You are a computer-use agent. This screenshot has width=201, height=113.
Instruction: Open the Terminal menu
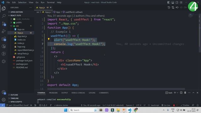(x=50, y=3)
